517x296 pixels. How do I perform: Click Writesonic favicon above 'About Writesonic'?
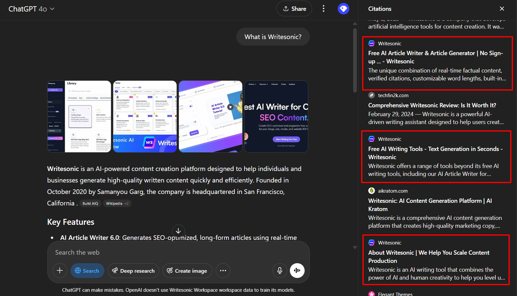[372, 243]
